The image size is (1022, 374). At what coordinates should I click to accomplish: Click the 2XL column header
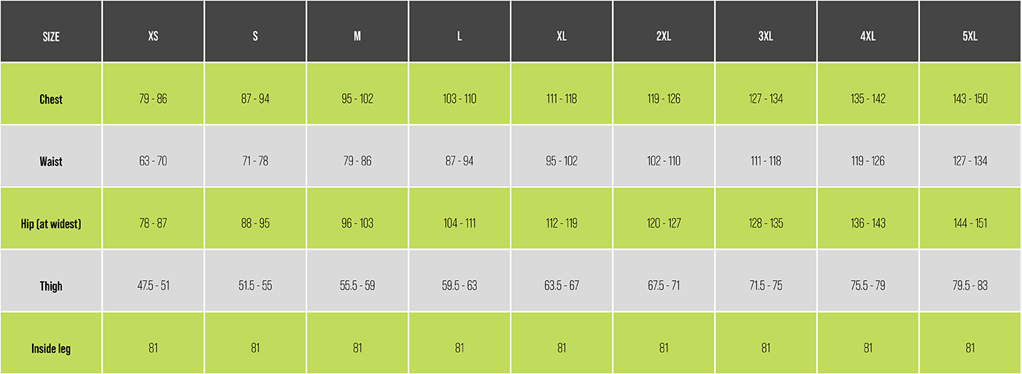[x=664, y=36]
